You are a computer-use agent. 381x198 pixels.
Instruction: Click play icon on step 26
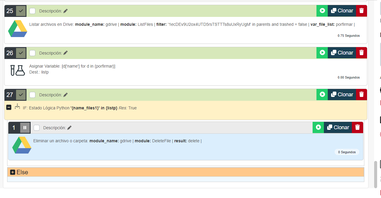[x=322, y=53]
